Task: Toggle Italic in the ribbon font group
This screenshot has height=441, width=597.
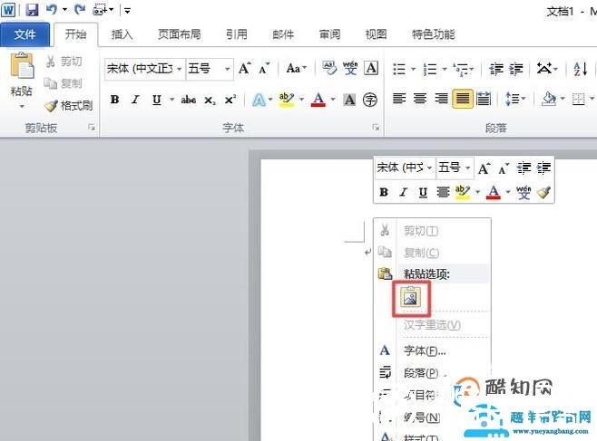Action: [135, 100]
